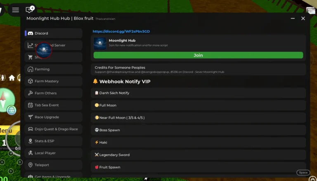Click the notepad icon on Danh Sách Notify
Screen dimensions: 317x181
[x=97, y=93]
